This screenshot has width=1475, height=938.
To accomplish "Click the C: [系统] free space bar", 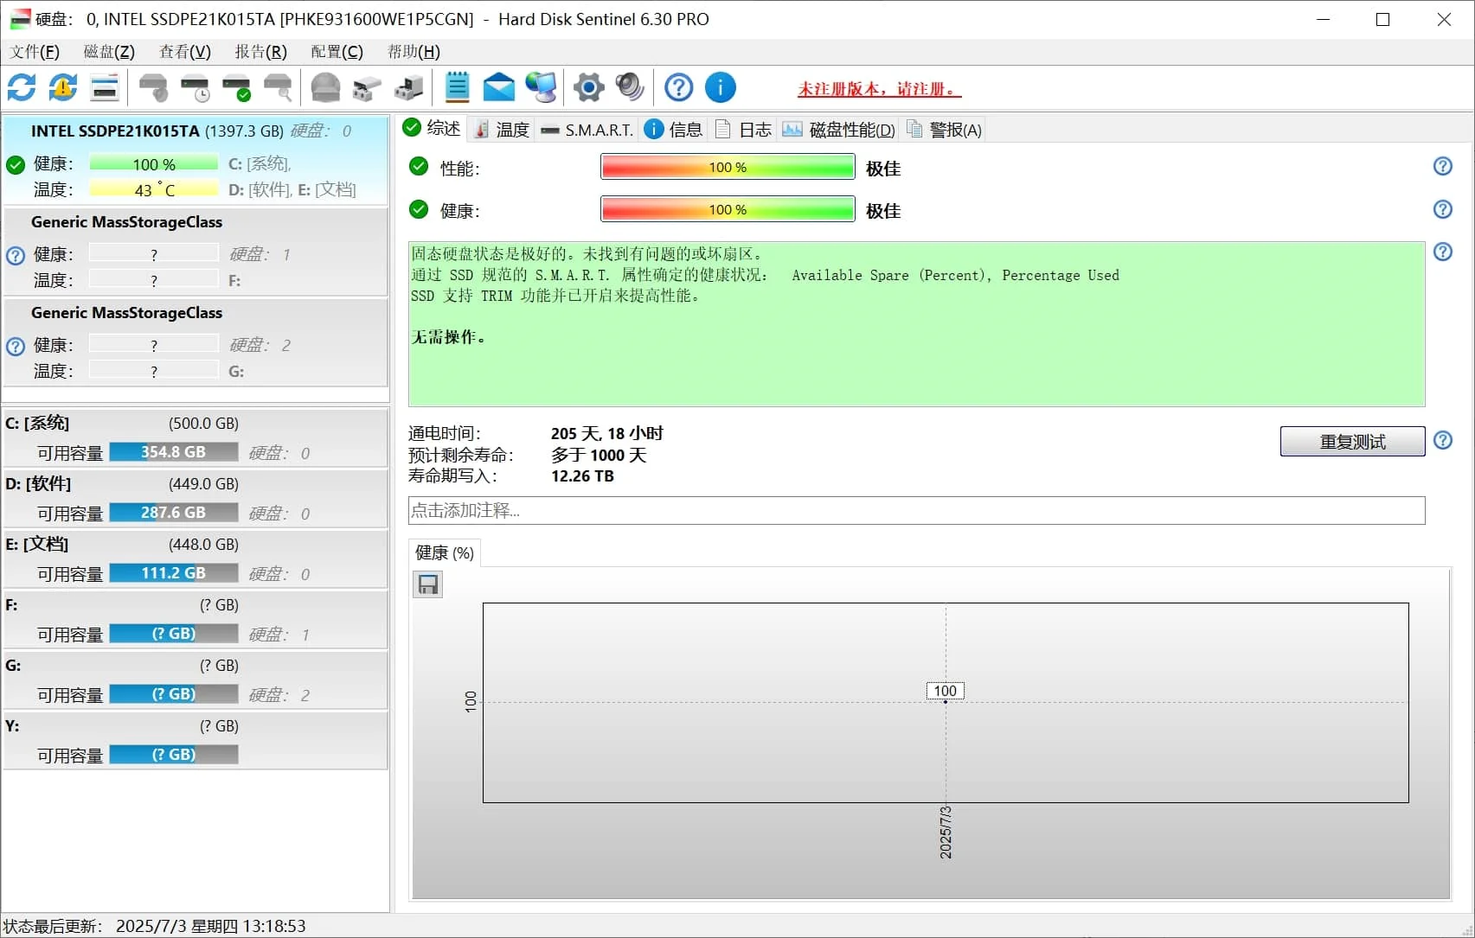I will (x=173, y=452).
